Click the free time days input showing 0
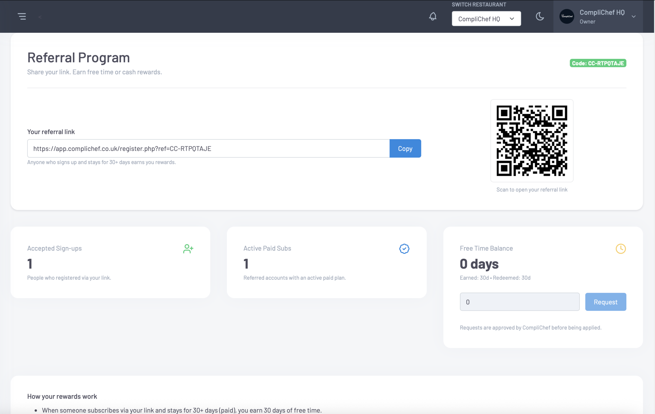This screenshot has height=414, width=655. 519,302
